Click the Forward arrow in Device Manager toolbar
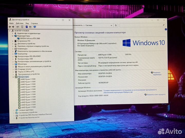 click(13, 27)
